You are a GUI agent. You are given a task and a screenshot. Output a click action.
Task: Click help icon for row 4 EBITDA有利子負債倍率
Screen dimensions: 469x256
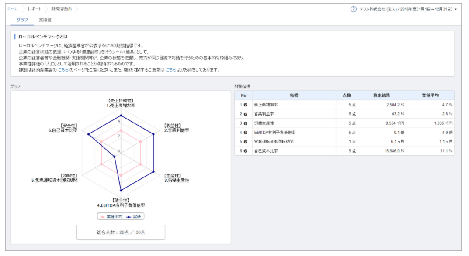pos(246,133)
